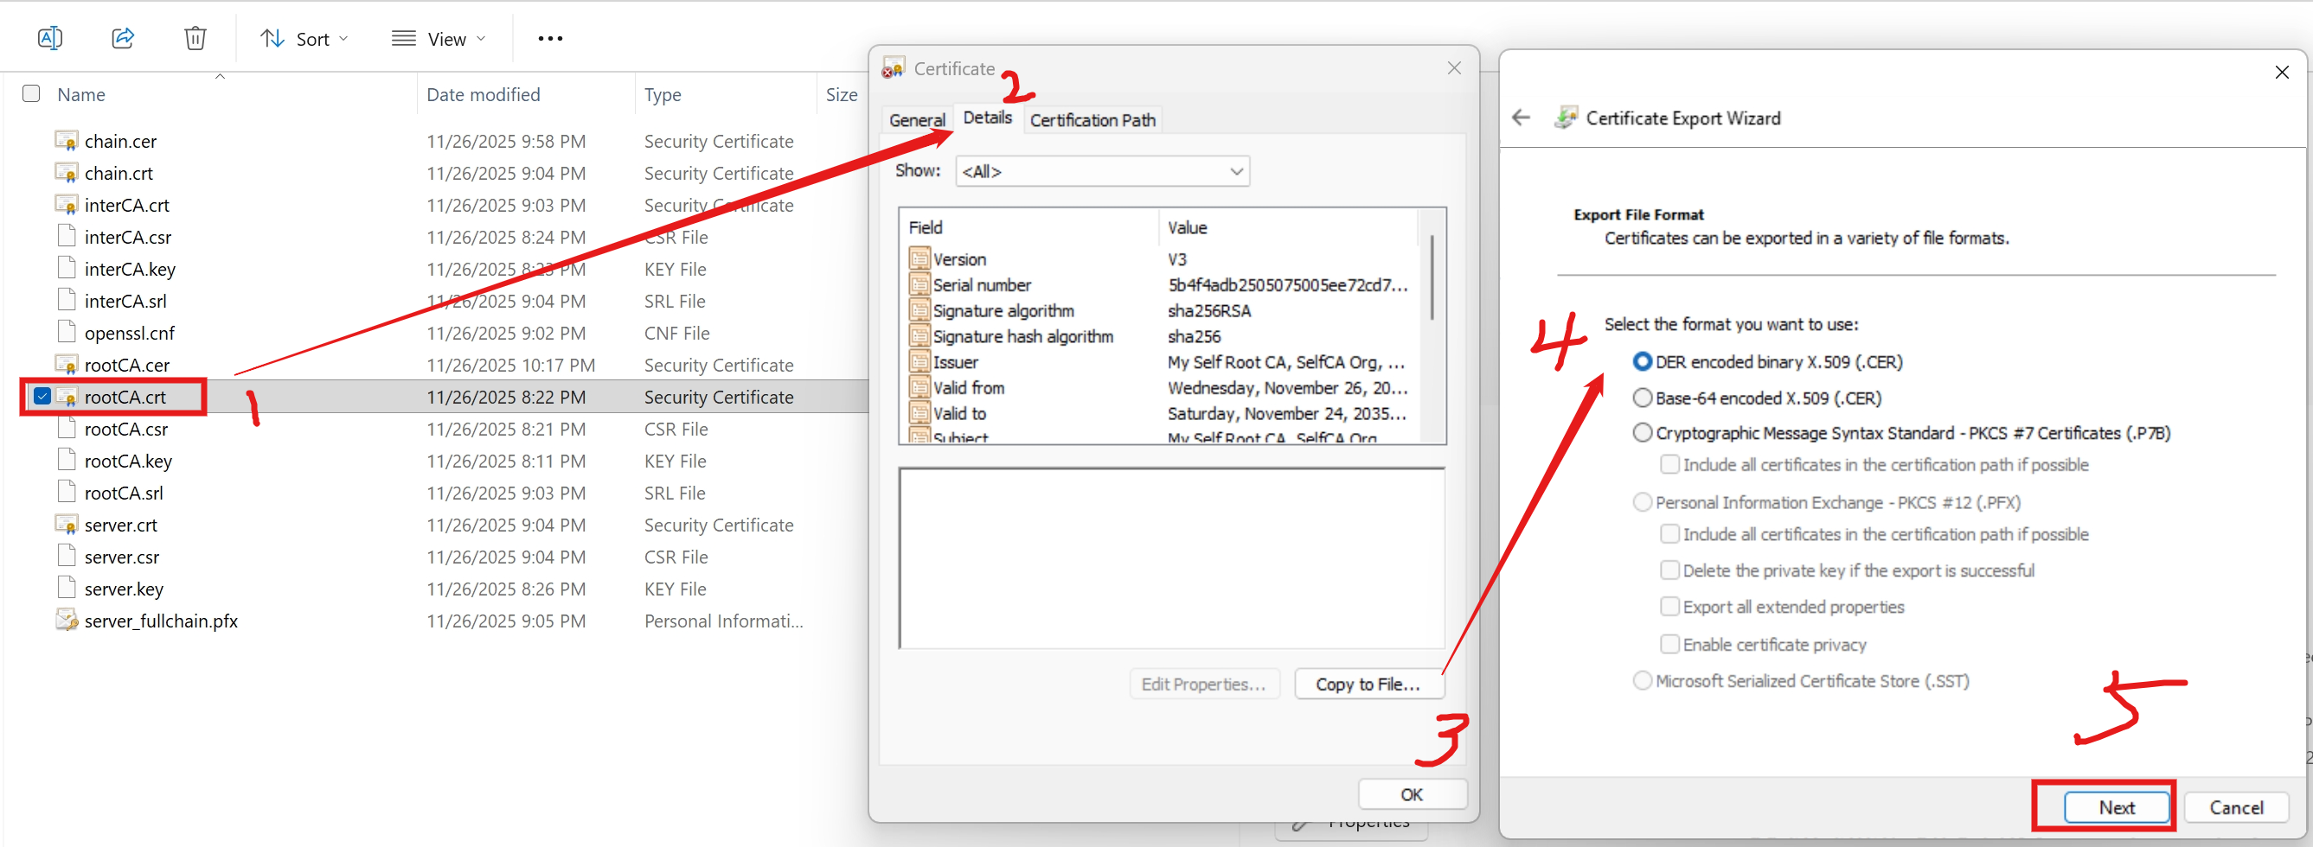
Task: Click the interCA.key file icon
Action: [x=67, y=269]
